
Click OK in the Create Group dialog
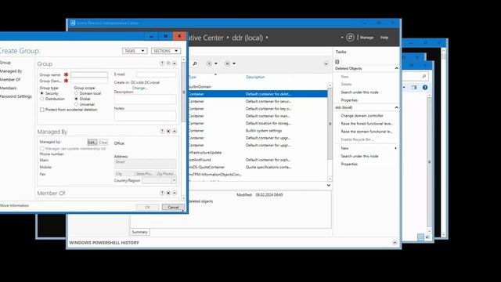147,207
